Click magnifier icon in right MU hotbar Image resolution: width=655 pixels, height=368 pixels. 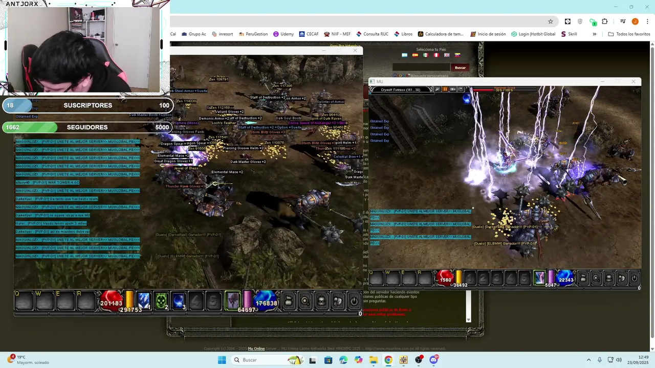tap(596, 279)
